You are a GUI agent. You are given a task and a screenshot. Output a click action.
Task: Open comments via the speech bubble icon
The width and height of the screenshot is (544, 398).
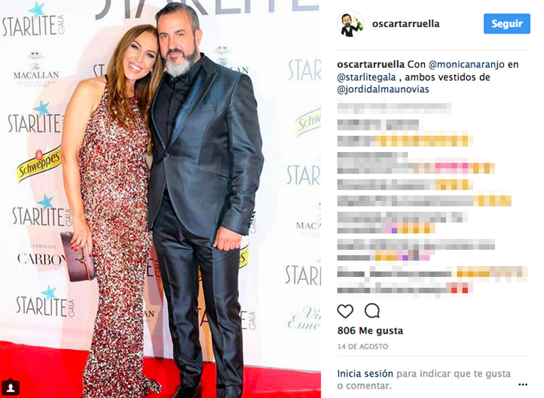click(372, 311)
